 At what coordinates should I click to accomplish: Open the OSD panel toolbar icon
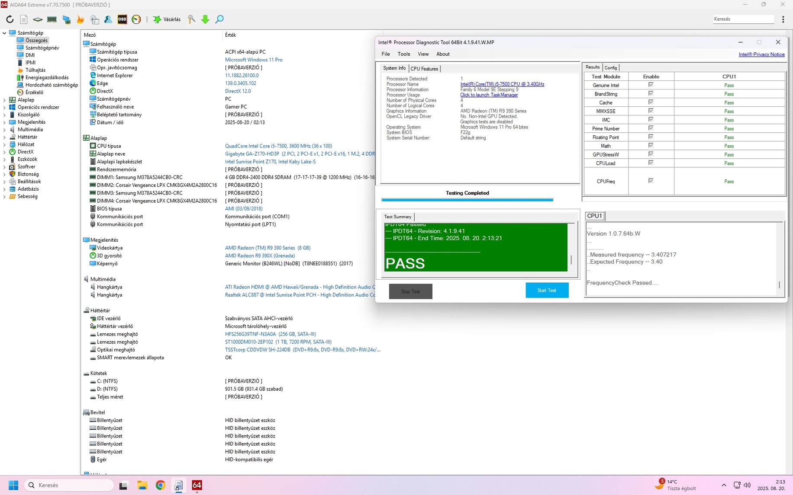tap(122, 19)
